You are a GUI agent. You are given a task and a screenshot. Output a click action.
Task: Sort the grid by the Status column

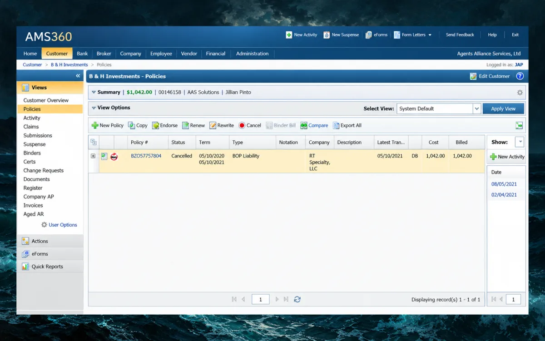(x=182, y=142)
